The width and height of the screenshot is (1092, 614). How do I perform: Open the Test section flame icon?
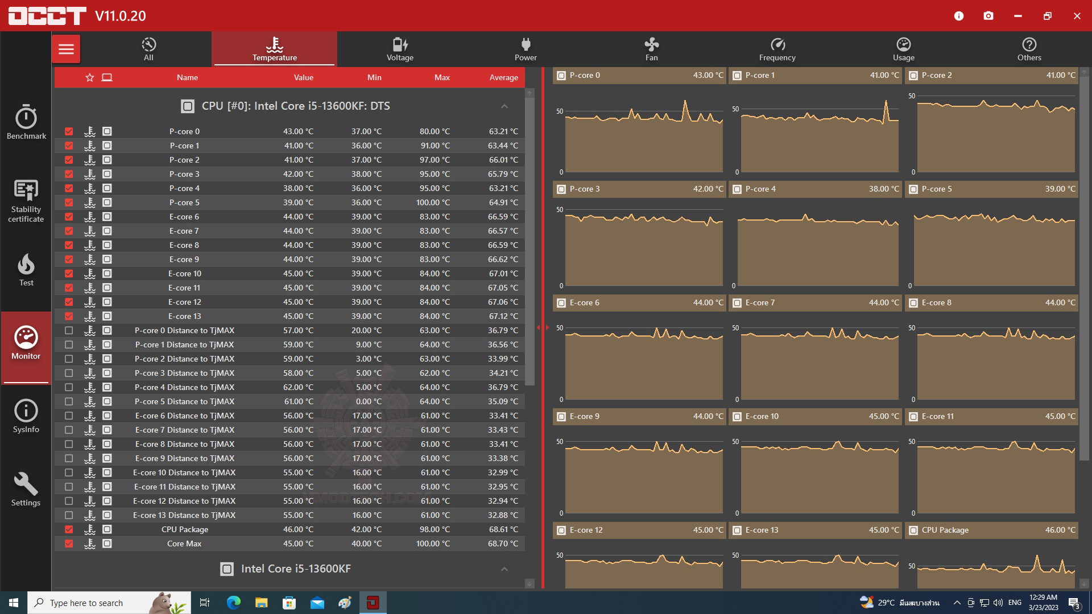click(26, 269)
